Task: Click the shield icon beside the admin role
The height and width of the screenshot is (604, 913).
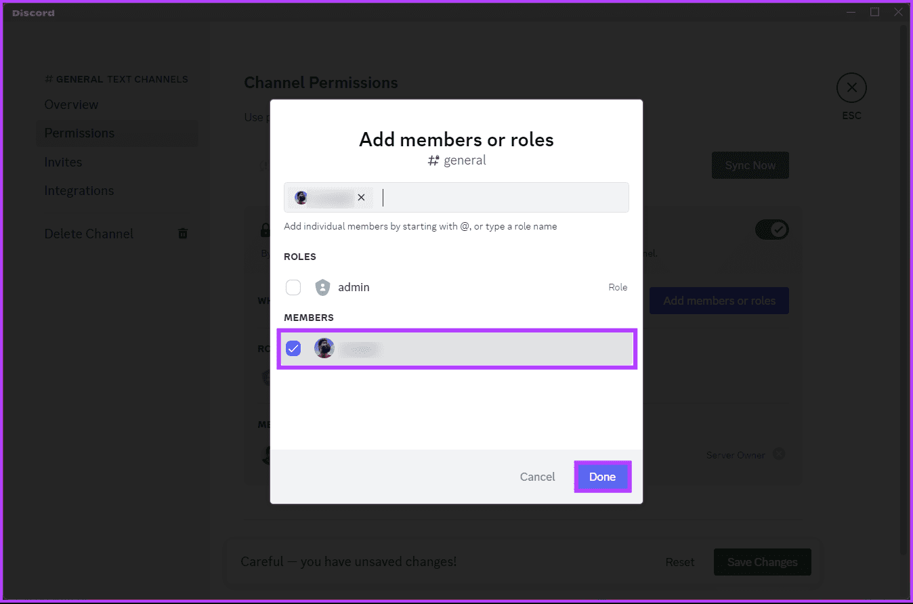Action: coord(322,287)
